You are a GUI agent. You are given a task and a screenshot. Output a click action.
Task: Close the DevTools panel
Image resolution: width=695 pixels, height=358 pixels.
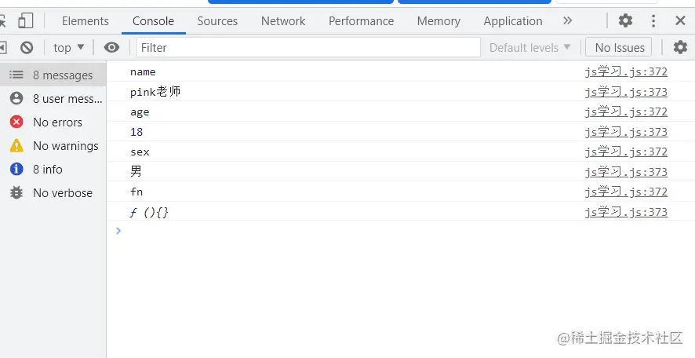[680, 20]
